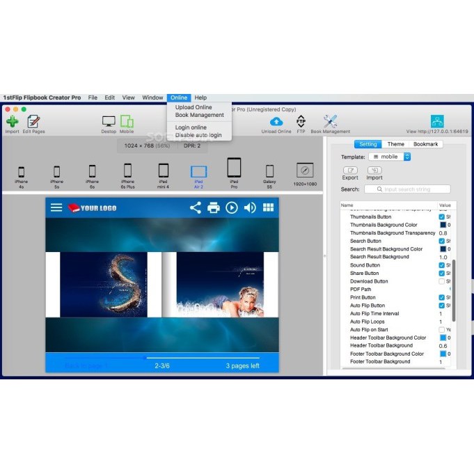The image size is (474, 474).
Task: Click the left flipbook page thumbnail
Action: (x=104, y=285)
